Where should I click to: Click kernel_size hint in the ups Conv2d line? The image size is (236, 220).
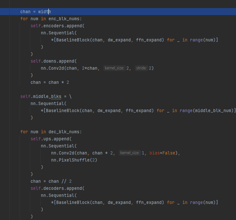[130, 153]
